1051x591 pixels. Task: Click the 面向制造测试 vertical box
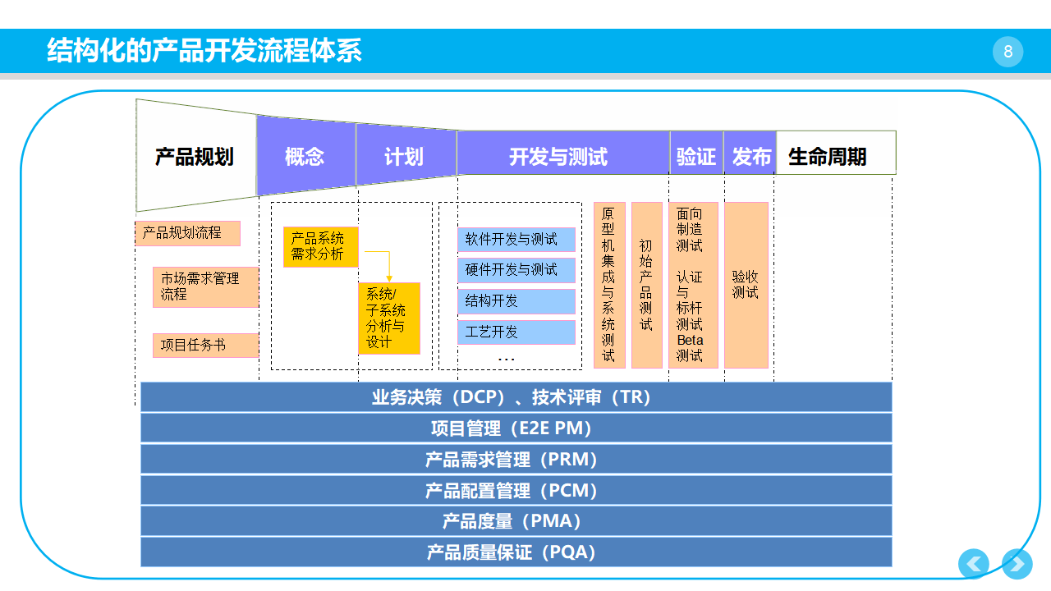click(x=693, y=285)
